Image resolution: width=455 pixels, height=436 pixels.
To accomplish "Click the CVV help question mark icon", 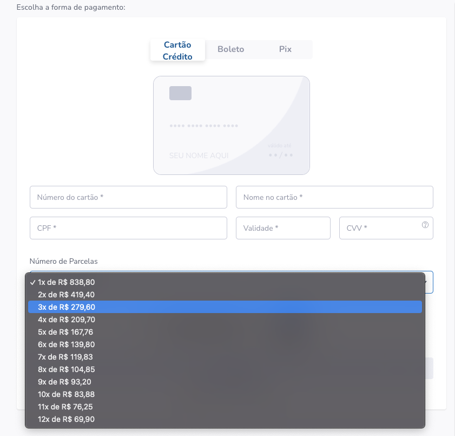I will pyautogui.click(x=425, y=225).
